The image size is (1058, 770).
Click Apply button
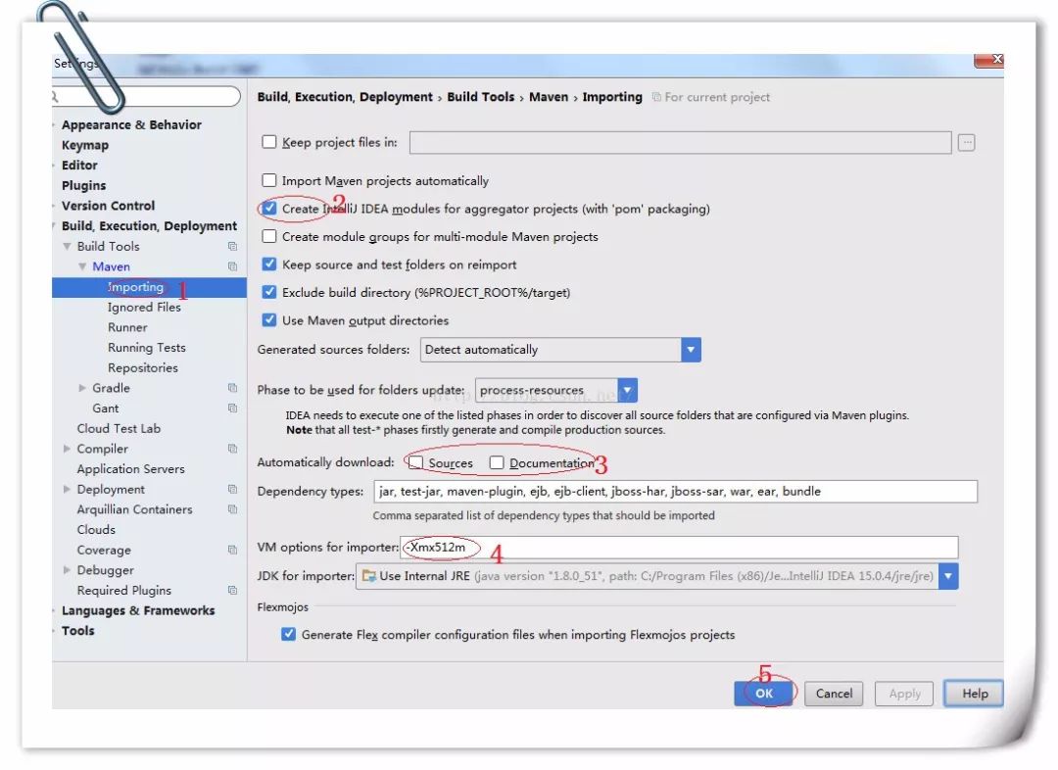click(904, 693)
